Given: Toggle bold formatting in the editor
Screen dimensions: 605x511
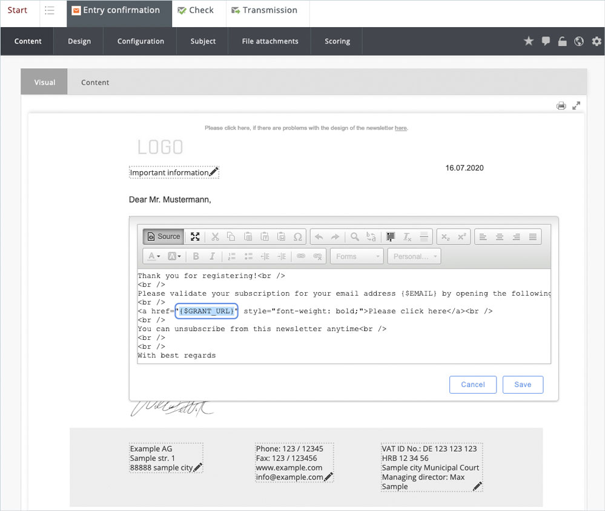Looking at the screenshot, I should click(196, 256).
